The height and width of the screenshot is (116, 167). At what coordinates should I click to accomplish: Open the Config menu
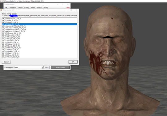(27, 7)
